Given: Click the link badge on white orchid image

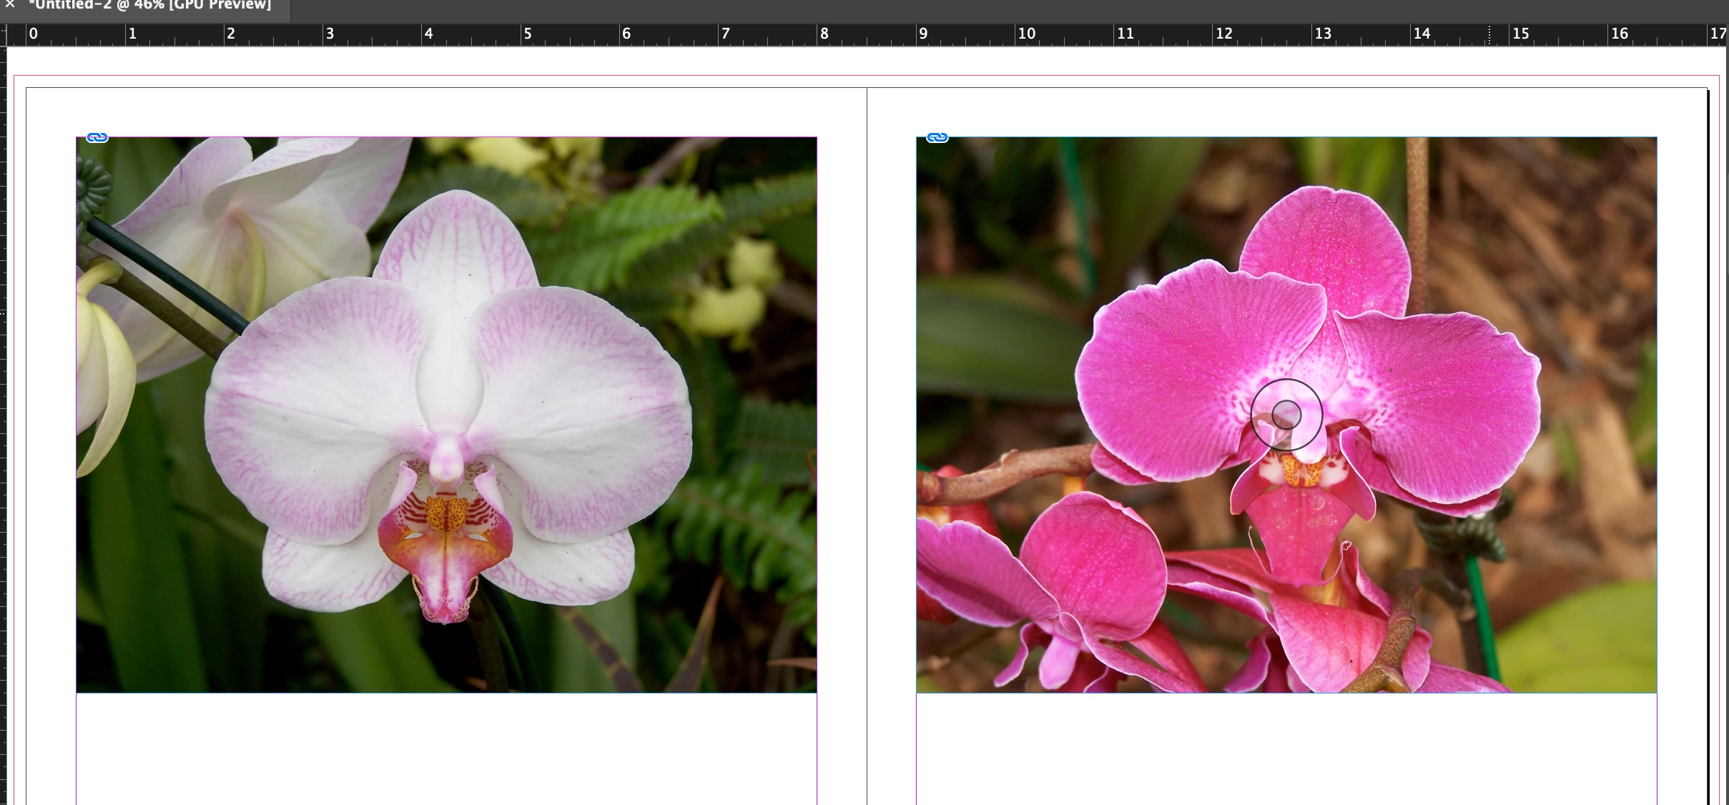Looking at the screenshot, I should click(97, 137).
